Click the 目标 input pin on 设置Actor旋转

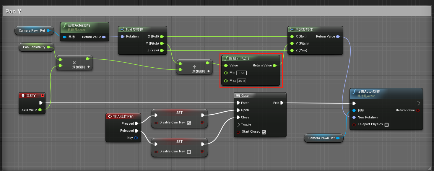pyautogui.click(x=354, y=110)
